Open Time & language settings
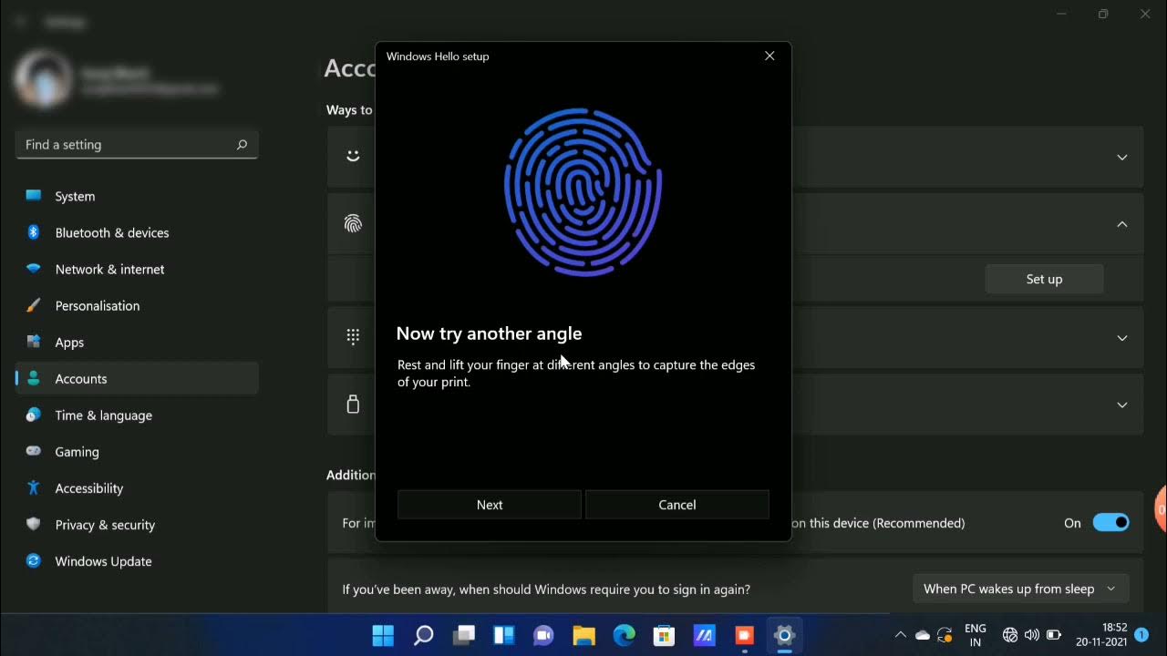The image size is (1167, 656). [x=137, y=415]
